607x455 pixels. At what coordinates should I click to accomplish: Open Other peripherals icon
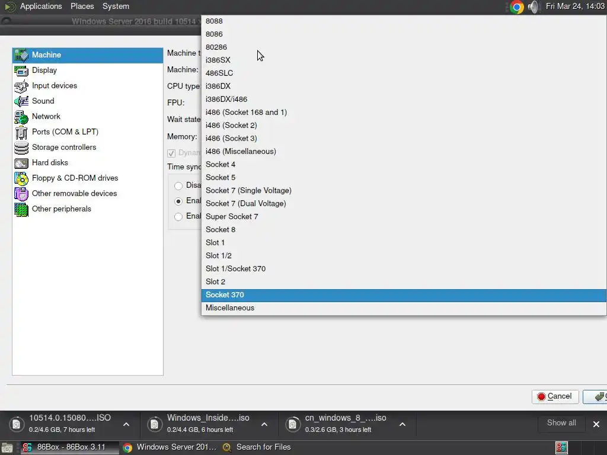pyautogui.click(x=21, y=209)
